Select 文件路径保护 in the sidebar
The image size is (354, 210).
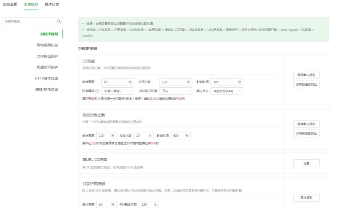(47, 56)
